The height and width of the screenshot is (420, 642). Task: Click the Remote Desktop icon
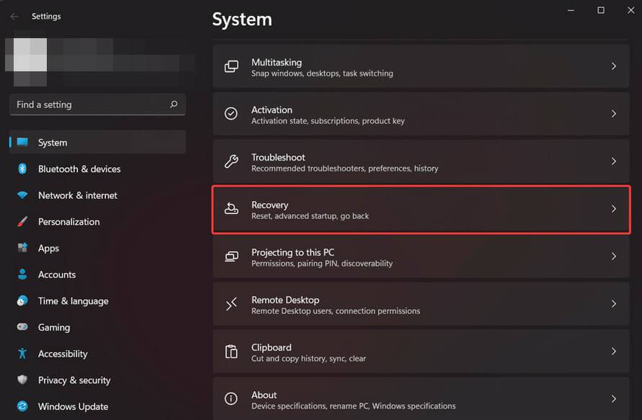click(231, 304)
